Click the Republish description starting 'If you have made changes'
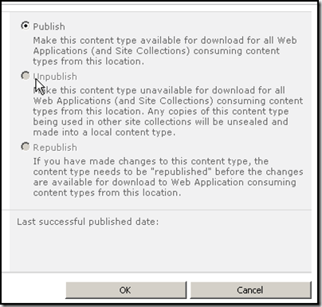The height and width of the screenshot is (307, 322). pos(168,177)
